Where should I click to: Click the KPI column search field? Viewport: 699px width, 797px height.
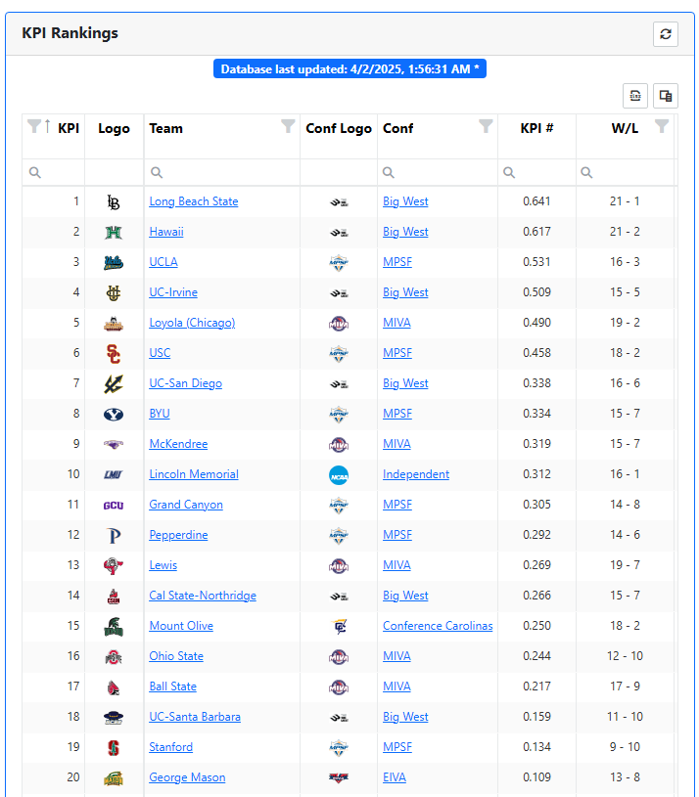[54, 172]
